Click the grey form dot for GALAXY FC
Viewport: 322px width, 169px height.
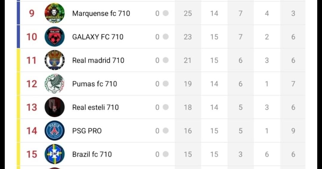166,37
